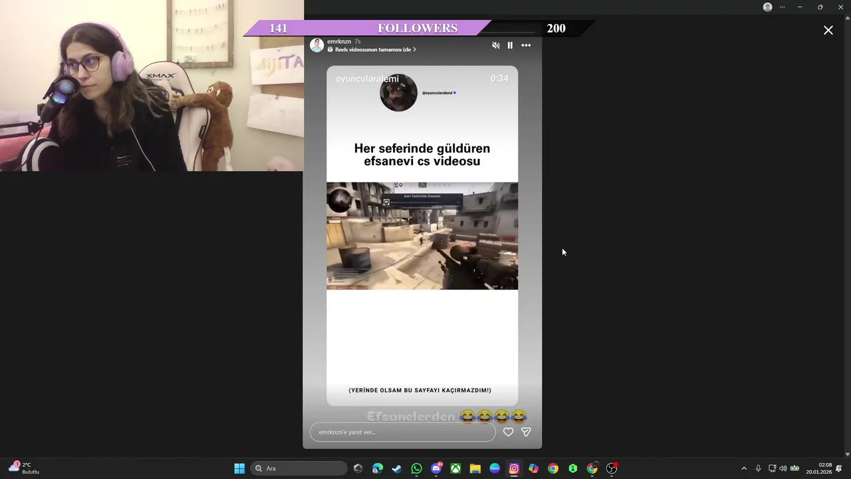Open the clock showing 02:08 20.01.2026

click(x=818, y=468)
